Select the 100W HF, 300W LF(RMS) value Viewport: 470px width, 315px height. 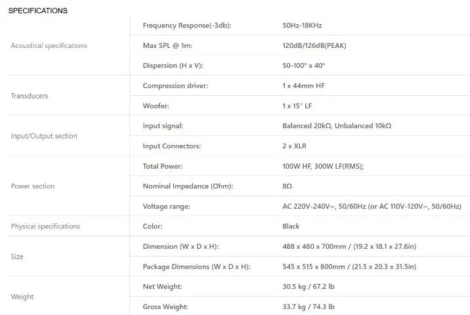[x=323, y=166]
